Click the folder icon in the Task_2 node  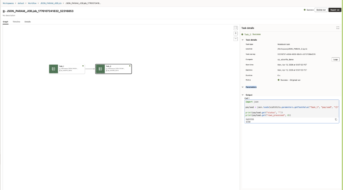[107, 68]
